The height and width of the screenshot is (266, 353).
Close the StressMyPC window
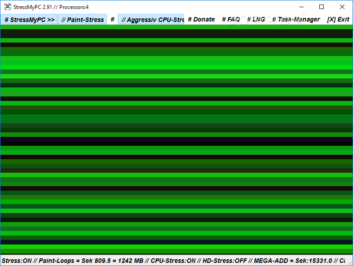point(342,7)
